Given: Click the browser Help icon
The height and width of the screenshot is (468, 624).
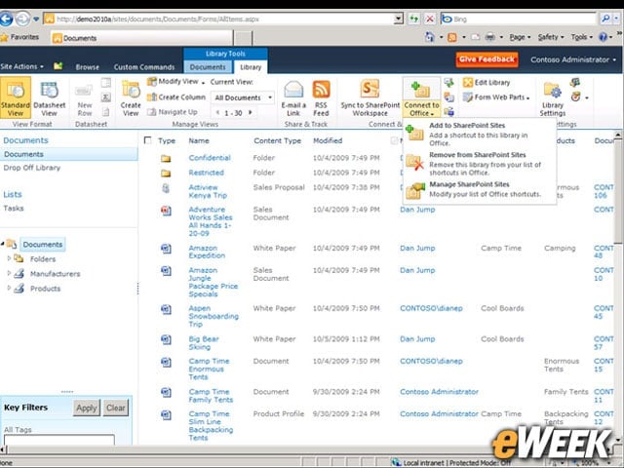Looking at the screenshot, I should (604, 37).
